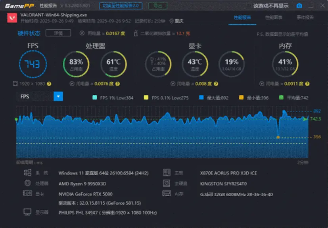This screenshot has height=228, width=328.
Task: Click the FPS 0.1% Low yellow swatch
Action: 146,98
